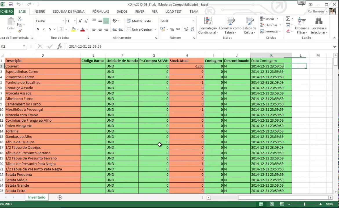
Task: Click the Clear eraser icon
Action: click(288, 31)
